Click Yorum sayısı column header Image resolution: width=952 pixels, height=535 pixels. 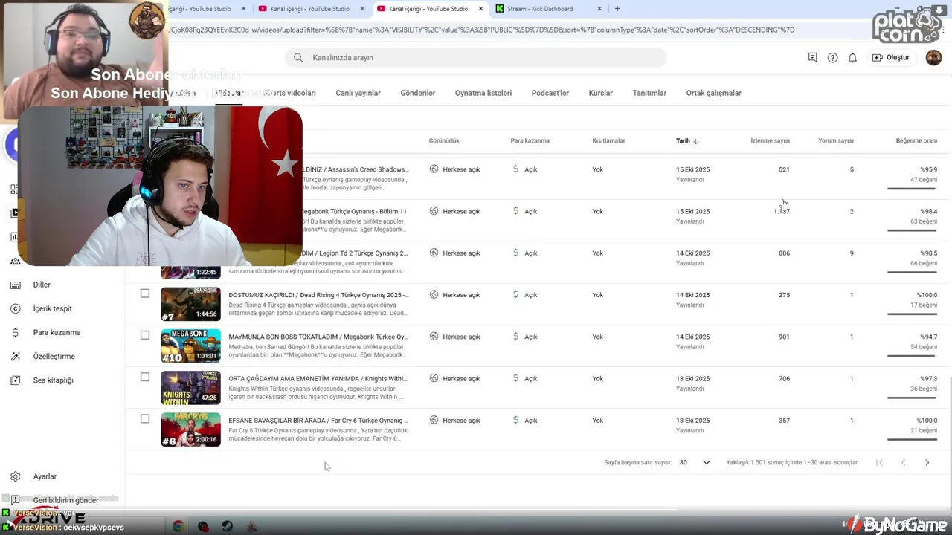coord(836,140)
